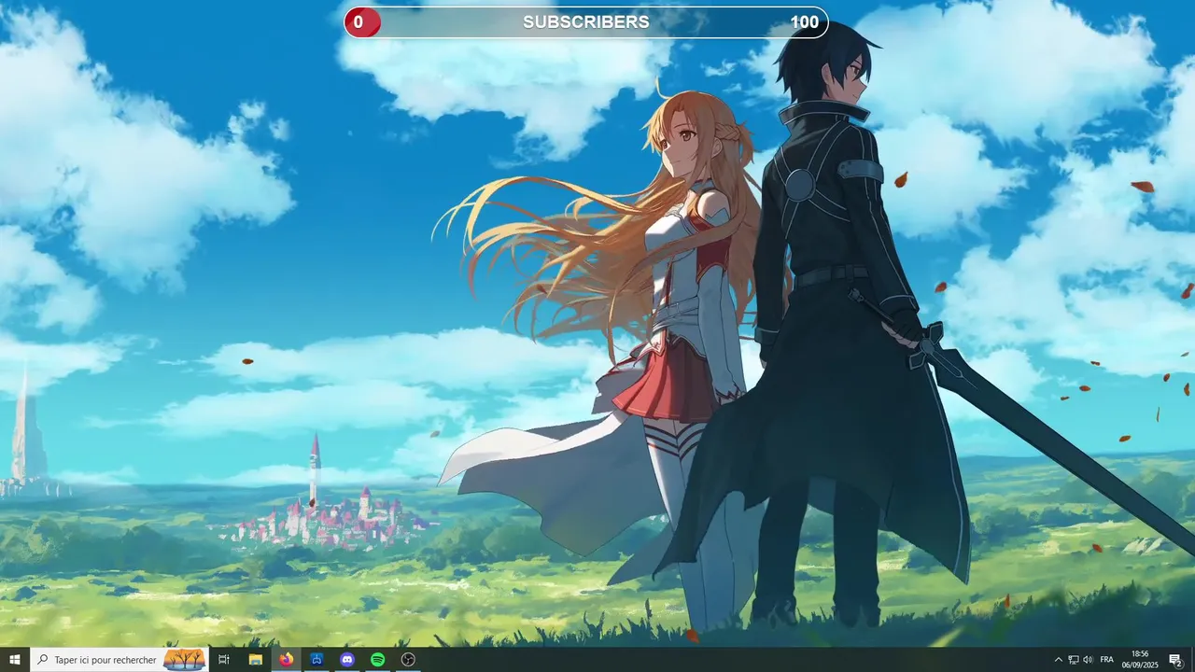Open Discord from the taskbar
This screenshot has height=672, width=1195.
coord(347,660)
